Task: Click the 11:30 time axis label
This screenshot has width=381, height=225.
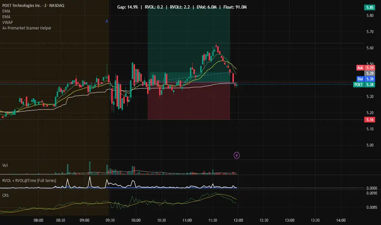Action: (213, 220)
